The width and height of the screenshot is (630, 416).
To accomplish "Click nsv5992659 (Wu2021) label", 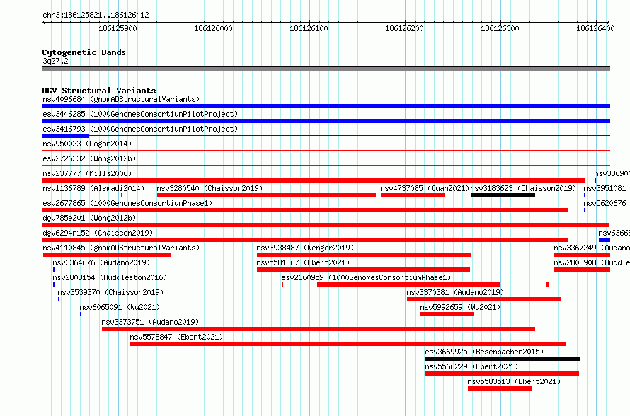I will (460, 307).
